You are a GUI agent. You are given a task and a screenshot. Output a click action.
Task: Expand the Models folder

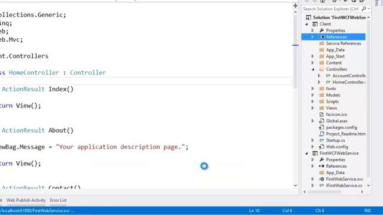[x=312, y=95]
